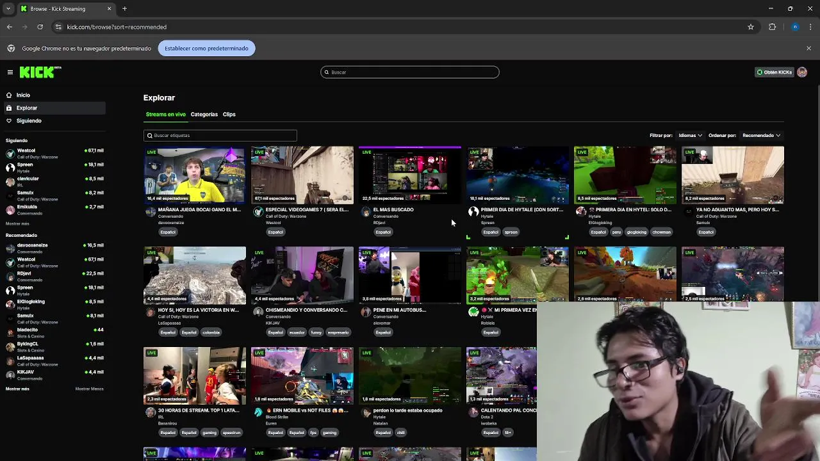Click the site information icon in address bar
The width and height of the screenshot is (820, 461).
click(58, 27)
